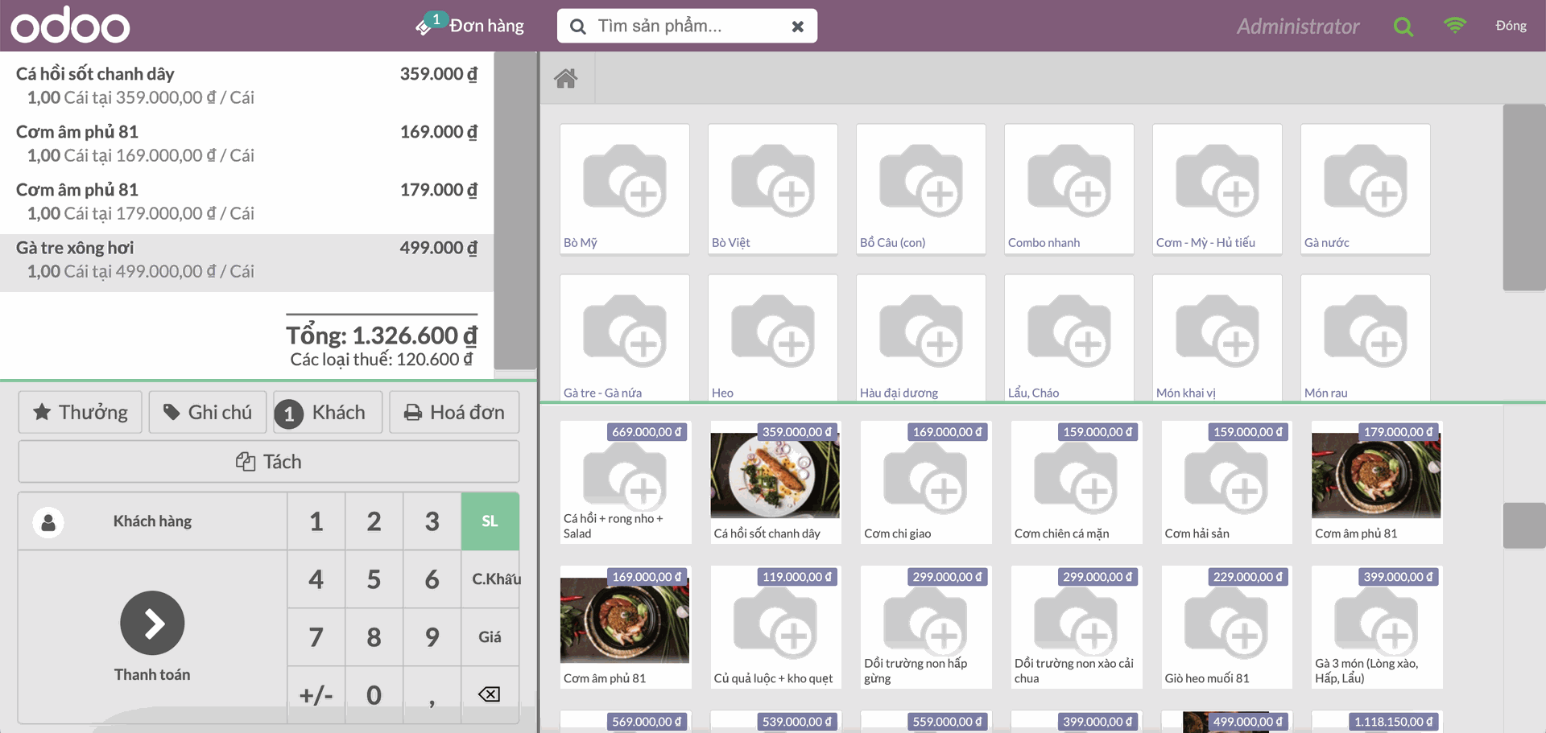1546x733 pixels.
Task: Add Cơm chỉ giao product
Action: click(926, 482)
